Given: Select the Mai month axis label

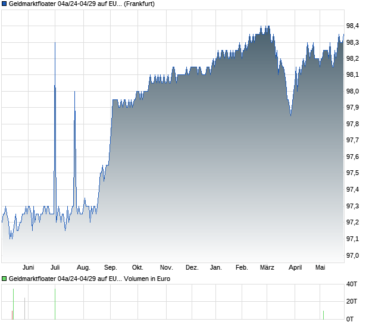Looking at the screenshot, I should pyautogui.click(x=320, y=268).
